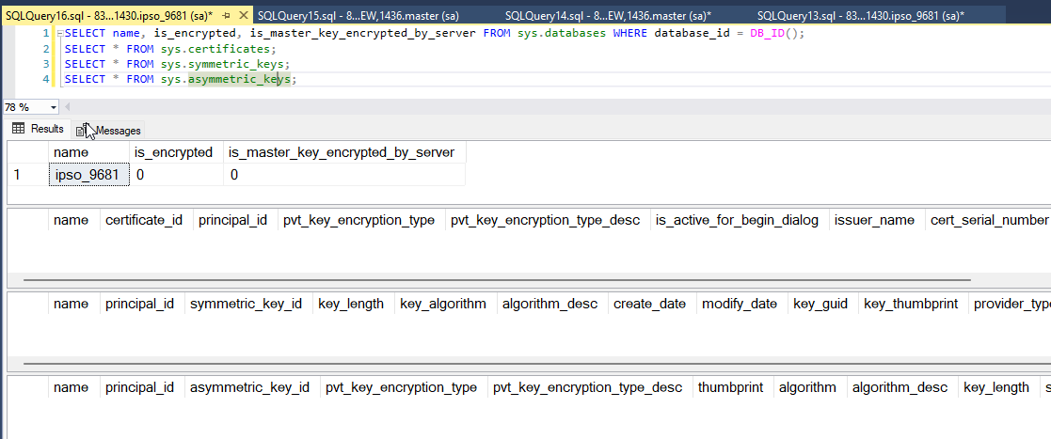This screenshot has width=1051, height=439.
Task: Switch to SQLQuery13.sql tab
Action: point(860,15)
